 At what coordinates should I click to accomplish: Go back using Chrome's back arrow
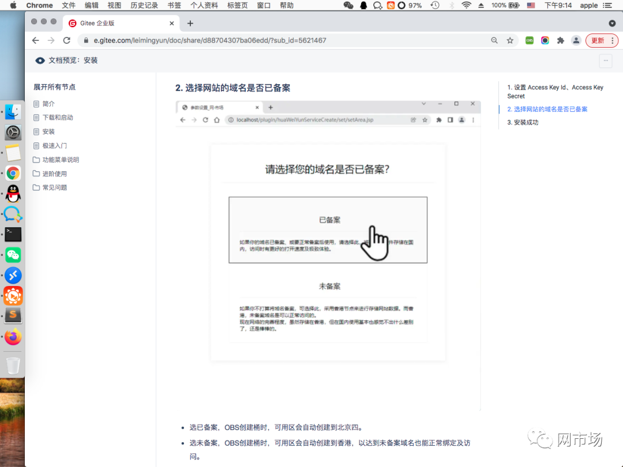(x=36, y=40)
